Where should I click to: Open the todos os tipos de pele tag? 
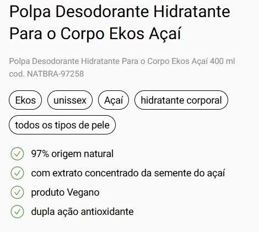[x=62, y=125]
